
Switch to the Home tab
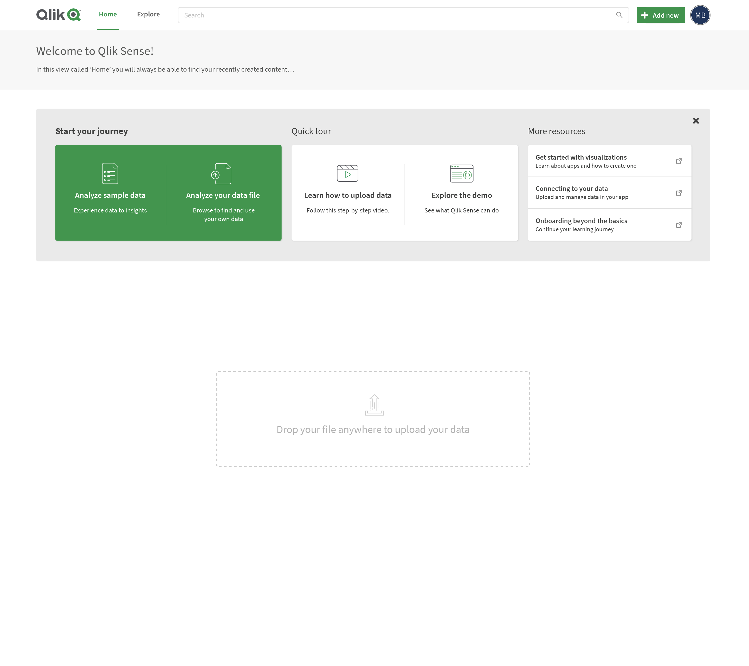(107, 14)
